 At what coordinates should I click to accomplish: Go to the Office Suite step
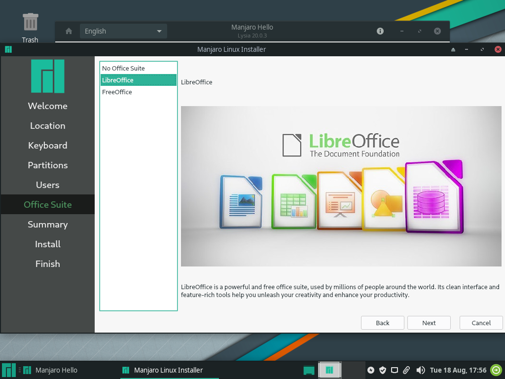click(x=48, y=205)
